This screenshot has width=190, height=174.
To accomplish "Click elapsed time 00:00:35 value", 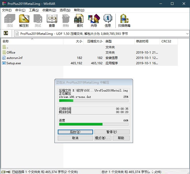I will point(122,109).
